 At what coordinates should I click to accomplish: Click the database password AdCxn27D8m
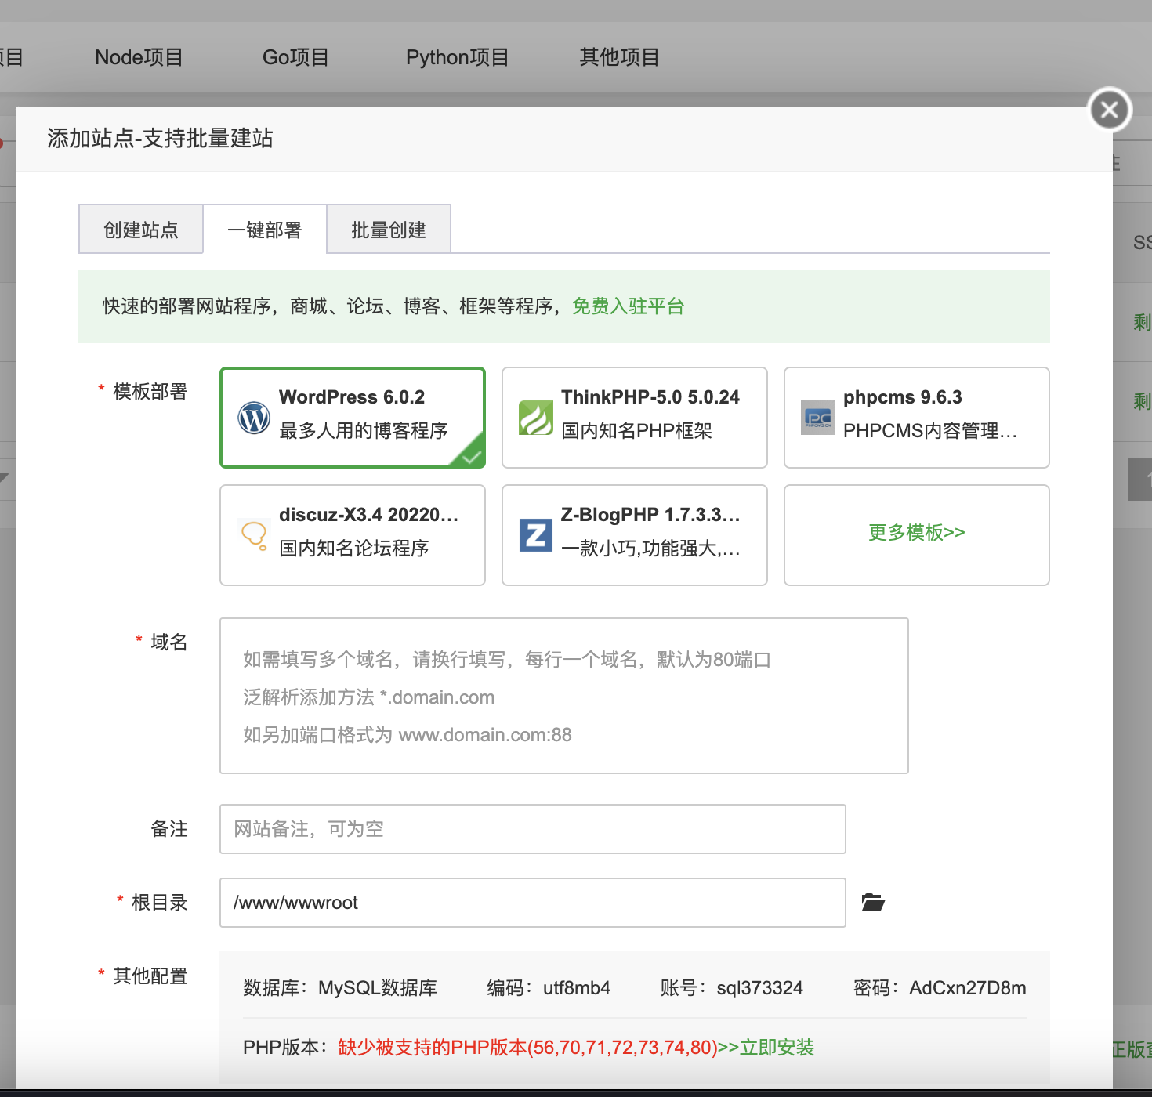[968, 988]
